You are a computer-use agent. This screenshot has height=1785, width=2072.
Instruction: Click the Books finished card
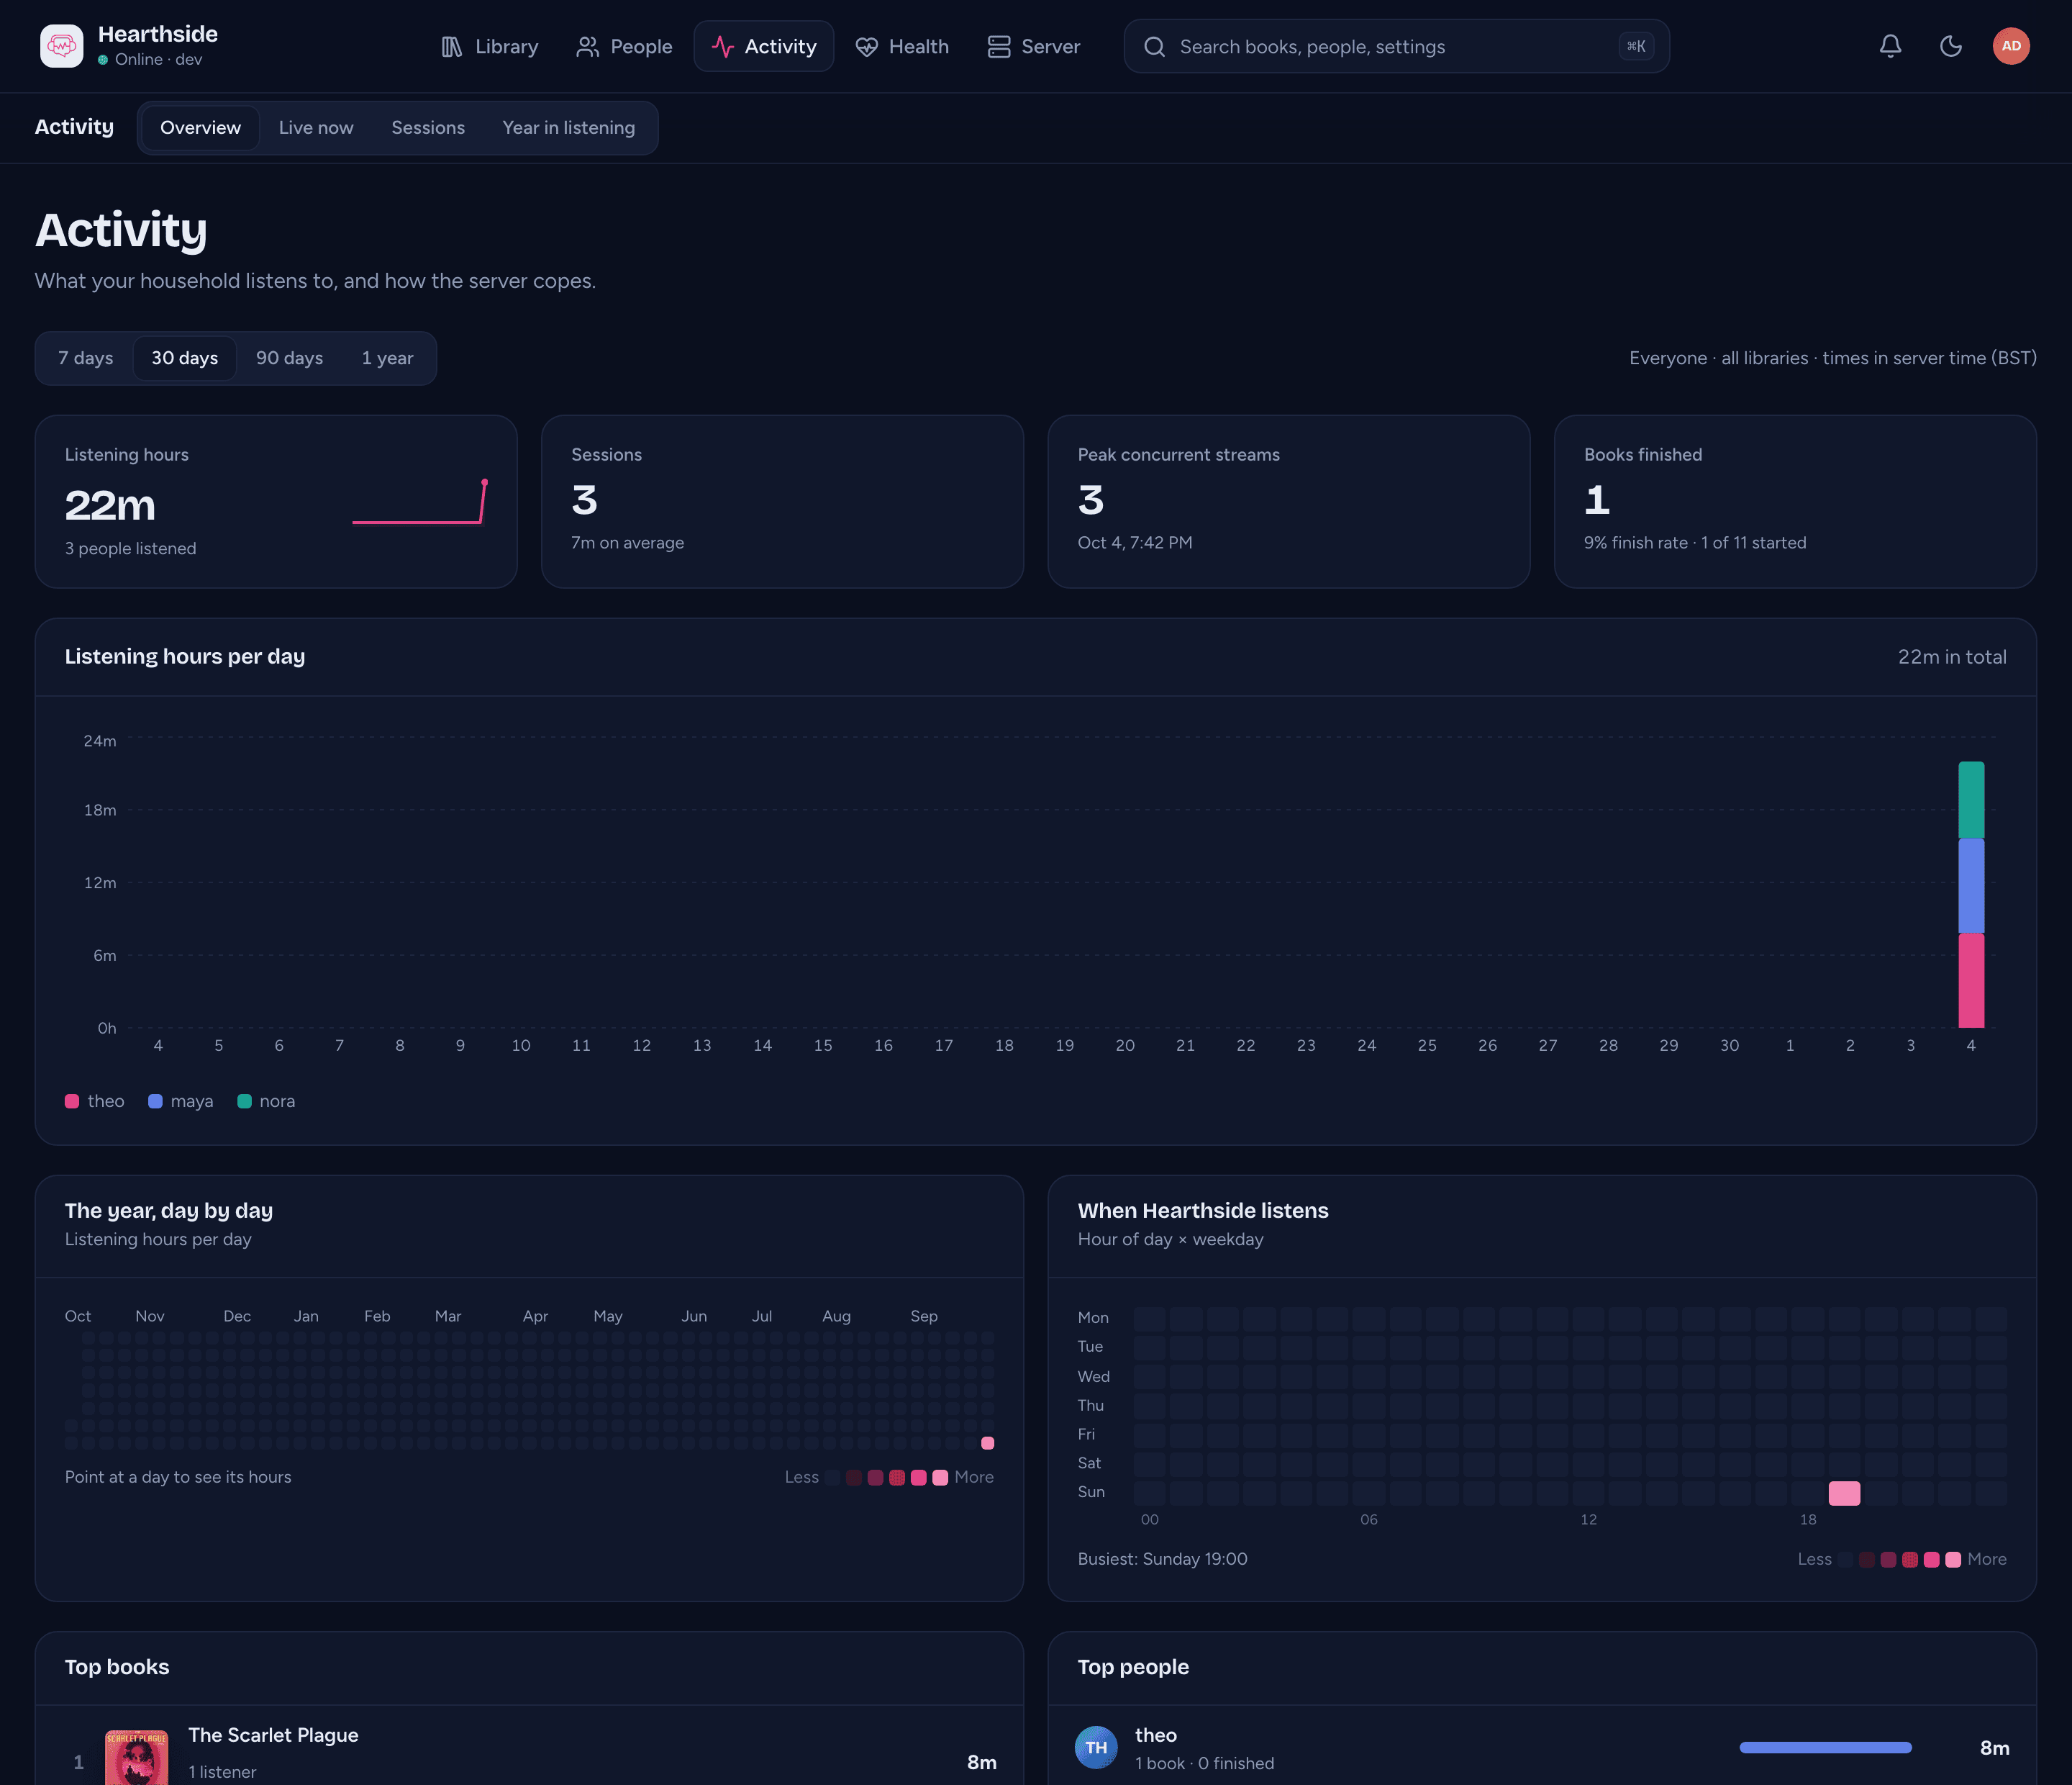(x=1795, y=501)
